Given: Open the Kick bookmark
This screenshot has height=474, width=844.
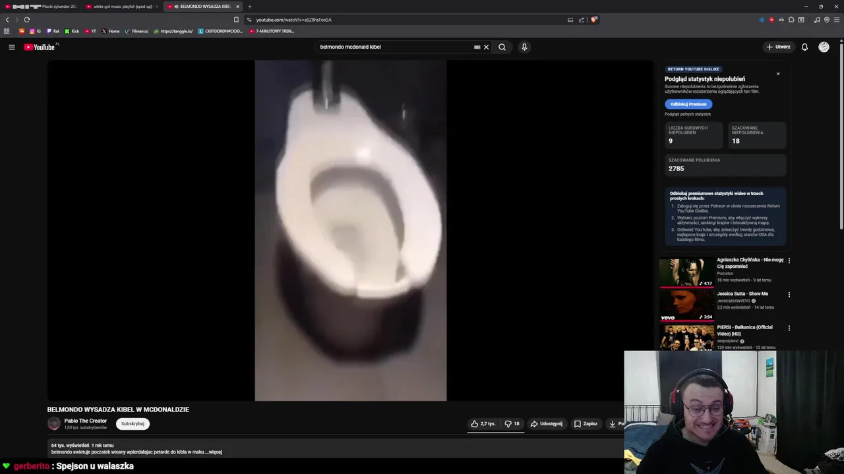Looking at the screenshot, I should click(x=72, y=31).
